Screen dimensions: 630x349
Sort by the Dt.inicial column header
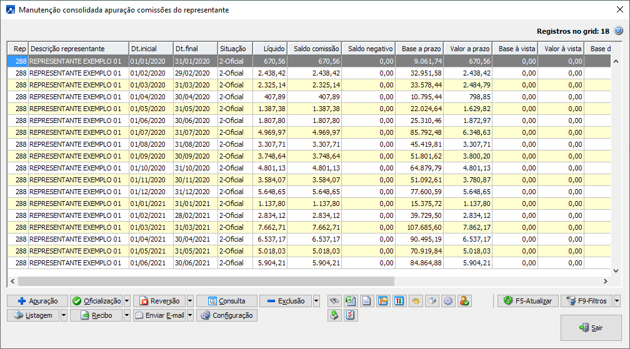tap(150, 49)
